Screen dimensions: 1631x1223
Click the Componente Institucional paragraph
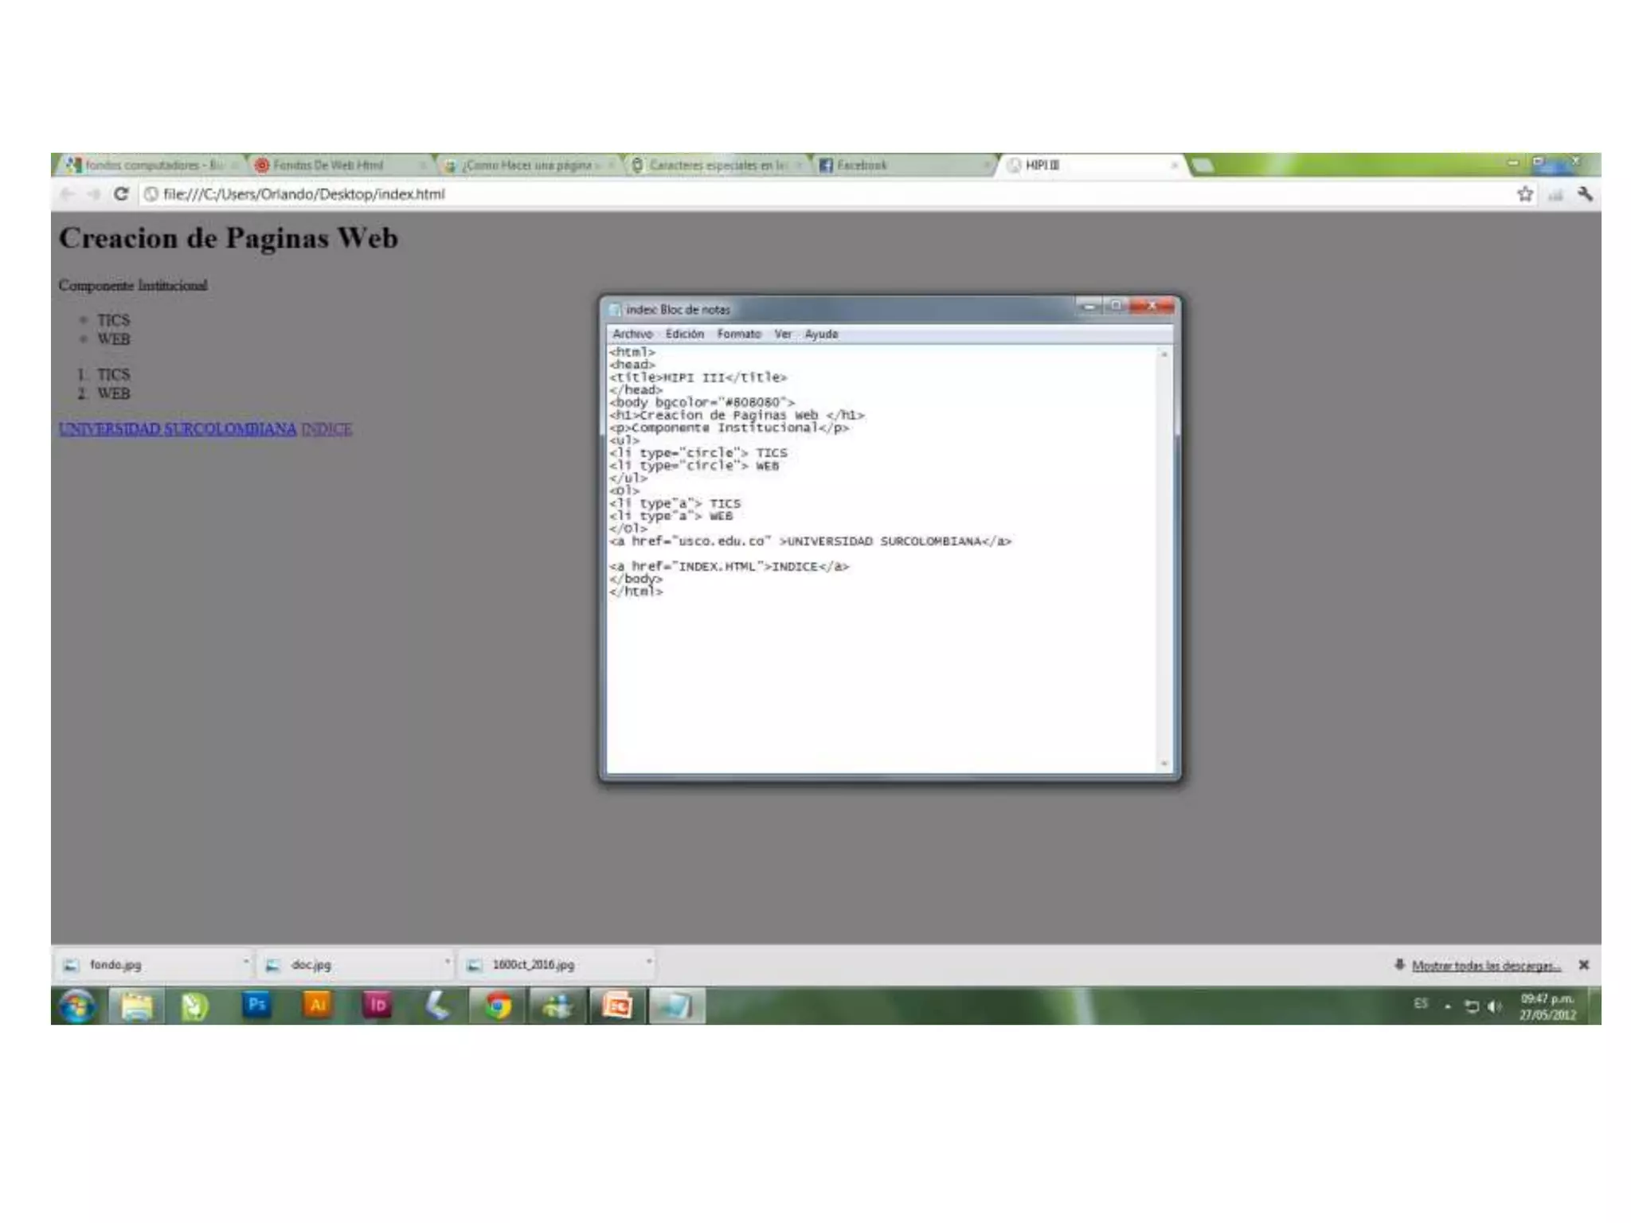pos(133,285)
